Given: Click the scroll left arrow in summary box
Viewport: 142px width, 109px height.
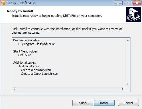Looking at the screenshot, I should coord(15,89).
